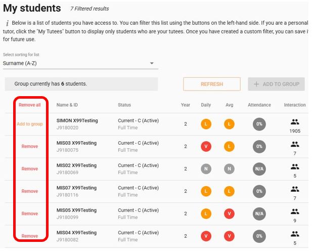Screen dimensions: 312x252
Task: Click the orange L avg badge for MIS07
Action: [230, 191]
